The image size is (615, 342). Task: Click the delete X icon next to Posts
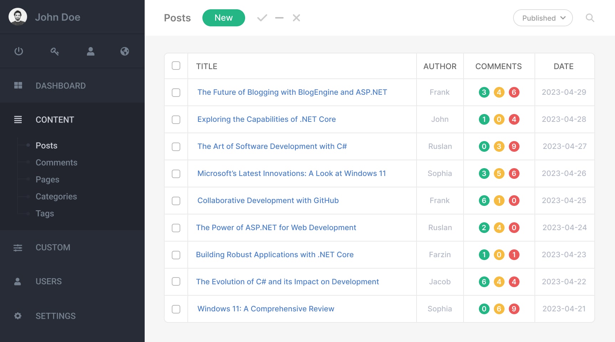[296, 17]
